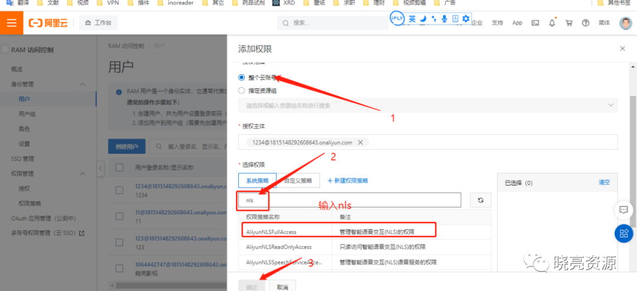Image resolution: width=637 pixels, height=291 pixels.
Task: Click the 取消 button
Action: click(x=283, y=286)
